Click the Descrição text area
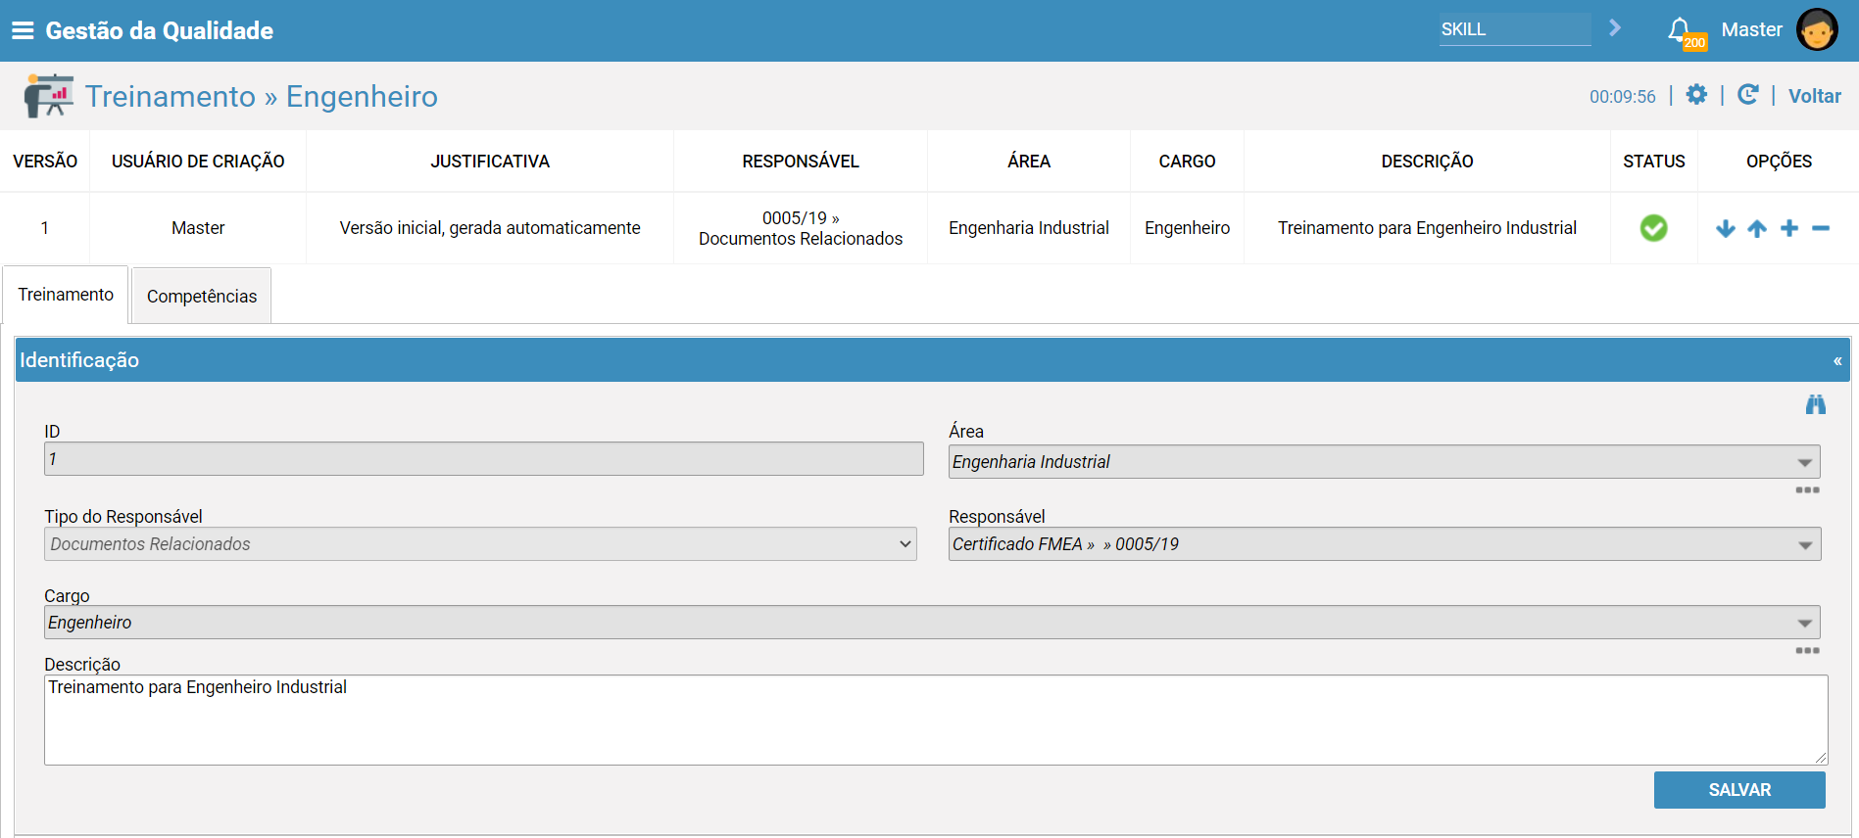1859x838 pixels. tap(936, 720)
